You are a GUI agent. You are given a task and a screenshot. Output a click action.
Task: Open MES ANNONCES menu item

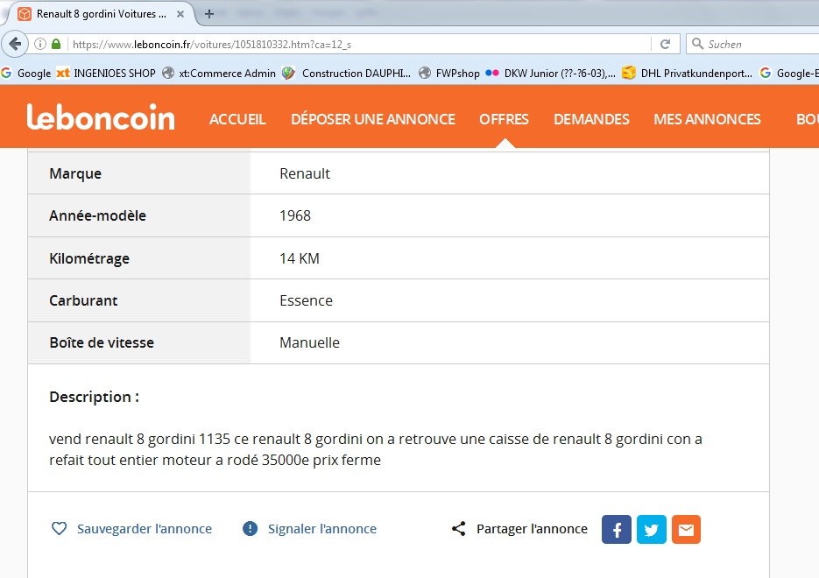[x=707, y=119]
